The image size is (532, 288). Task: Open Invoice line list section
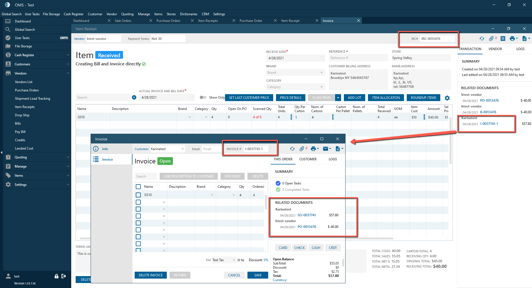[111, 160]
